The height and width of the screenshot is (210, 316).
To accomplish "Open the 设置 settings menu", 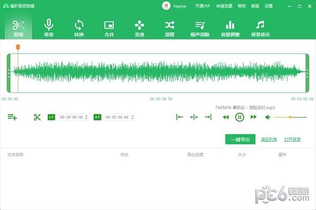I will click(269, 6).
